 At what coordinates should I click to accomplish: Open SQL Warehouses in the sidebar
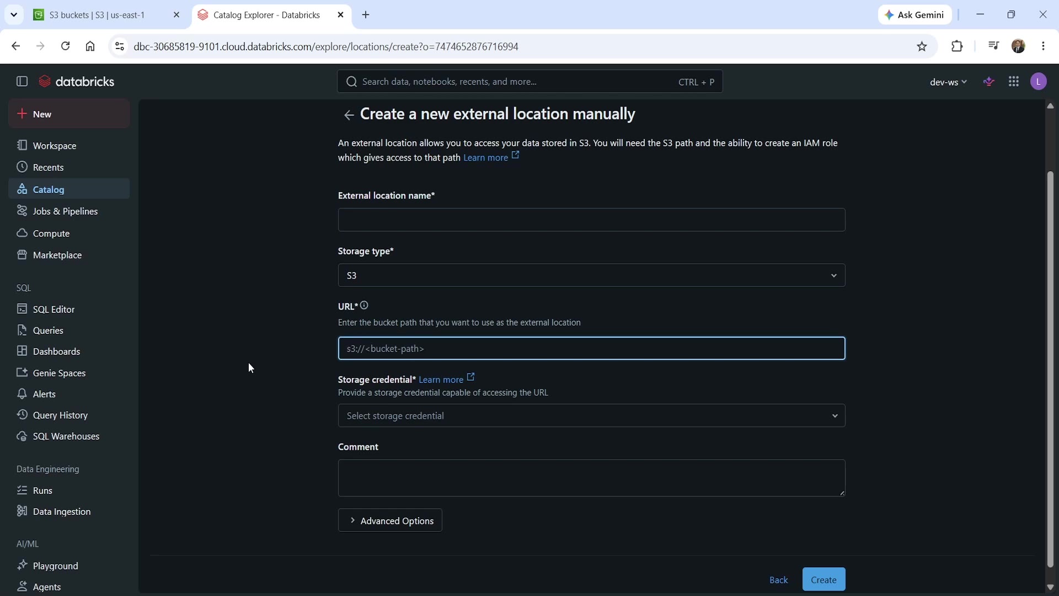(69, 436)
